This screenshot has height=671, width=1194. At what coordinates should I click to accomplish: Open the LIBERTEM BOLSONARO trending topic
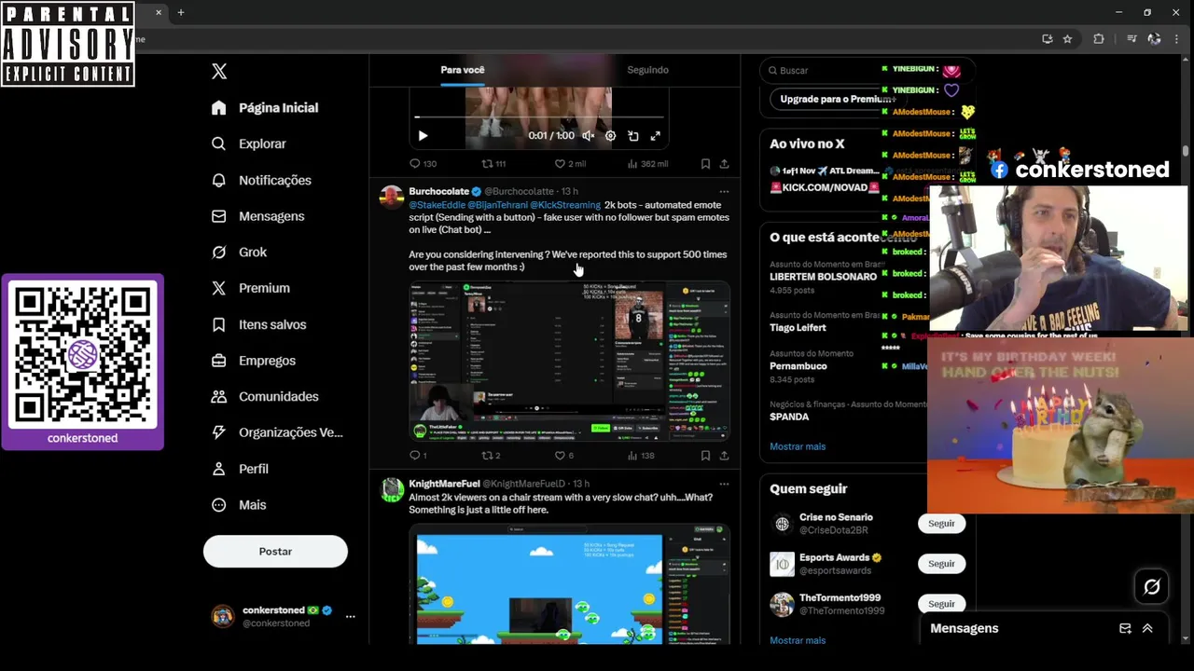point(823,277)
